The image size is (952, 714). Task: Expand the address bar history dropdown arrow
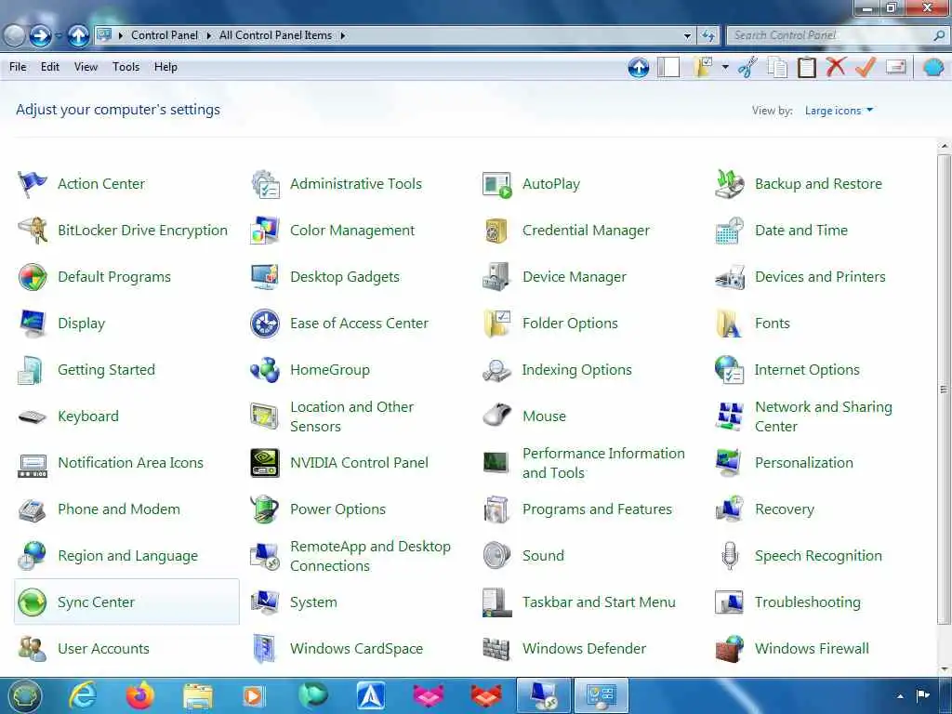(x=687, y=36)
